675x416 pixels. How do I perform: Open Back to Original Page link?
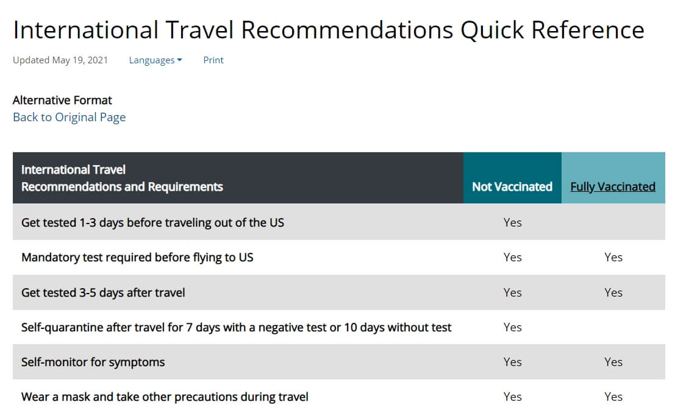(70, 117)
